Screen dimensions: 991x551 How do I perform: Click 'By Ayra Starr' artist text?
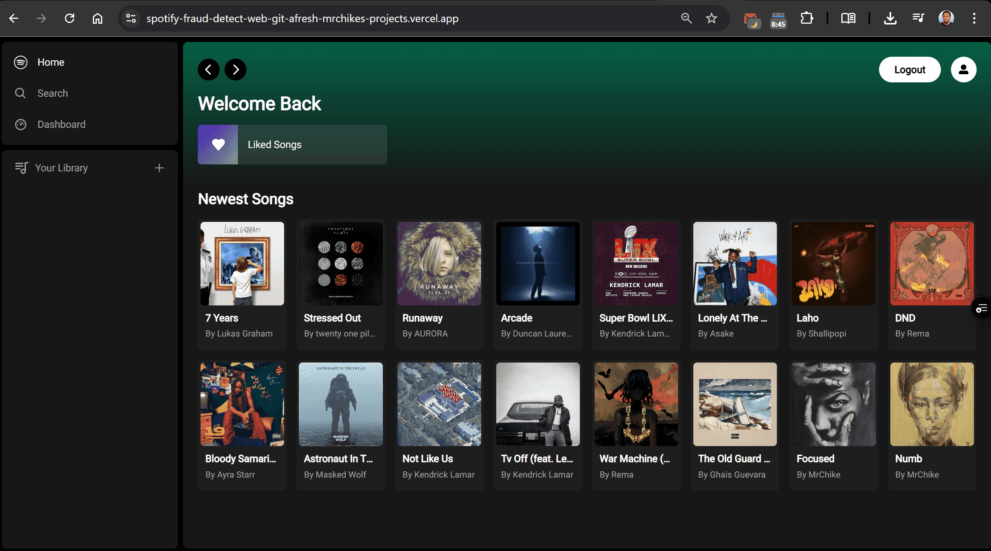[230, 474]
